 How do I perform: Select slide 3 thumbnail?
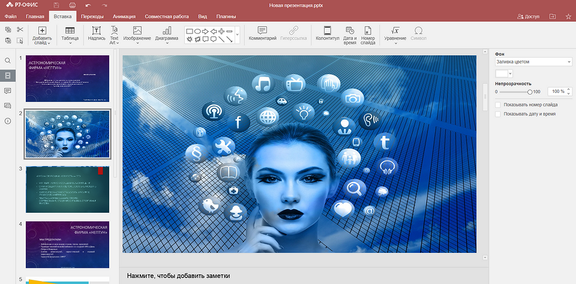click(x=67, y=189)
